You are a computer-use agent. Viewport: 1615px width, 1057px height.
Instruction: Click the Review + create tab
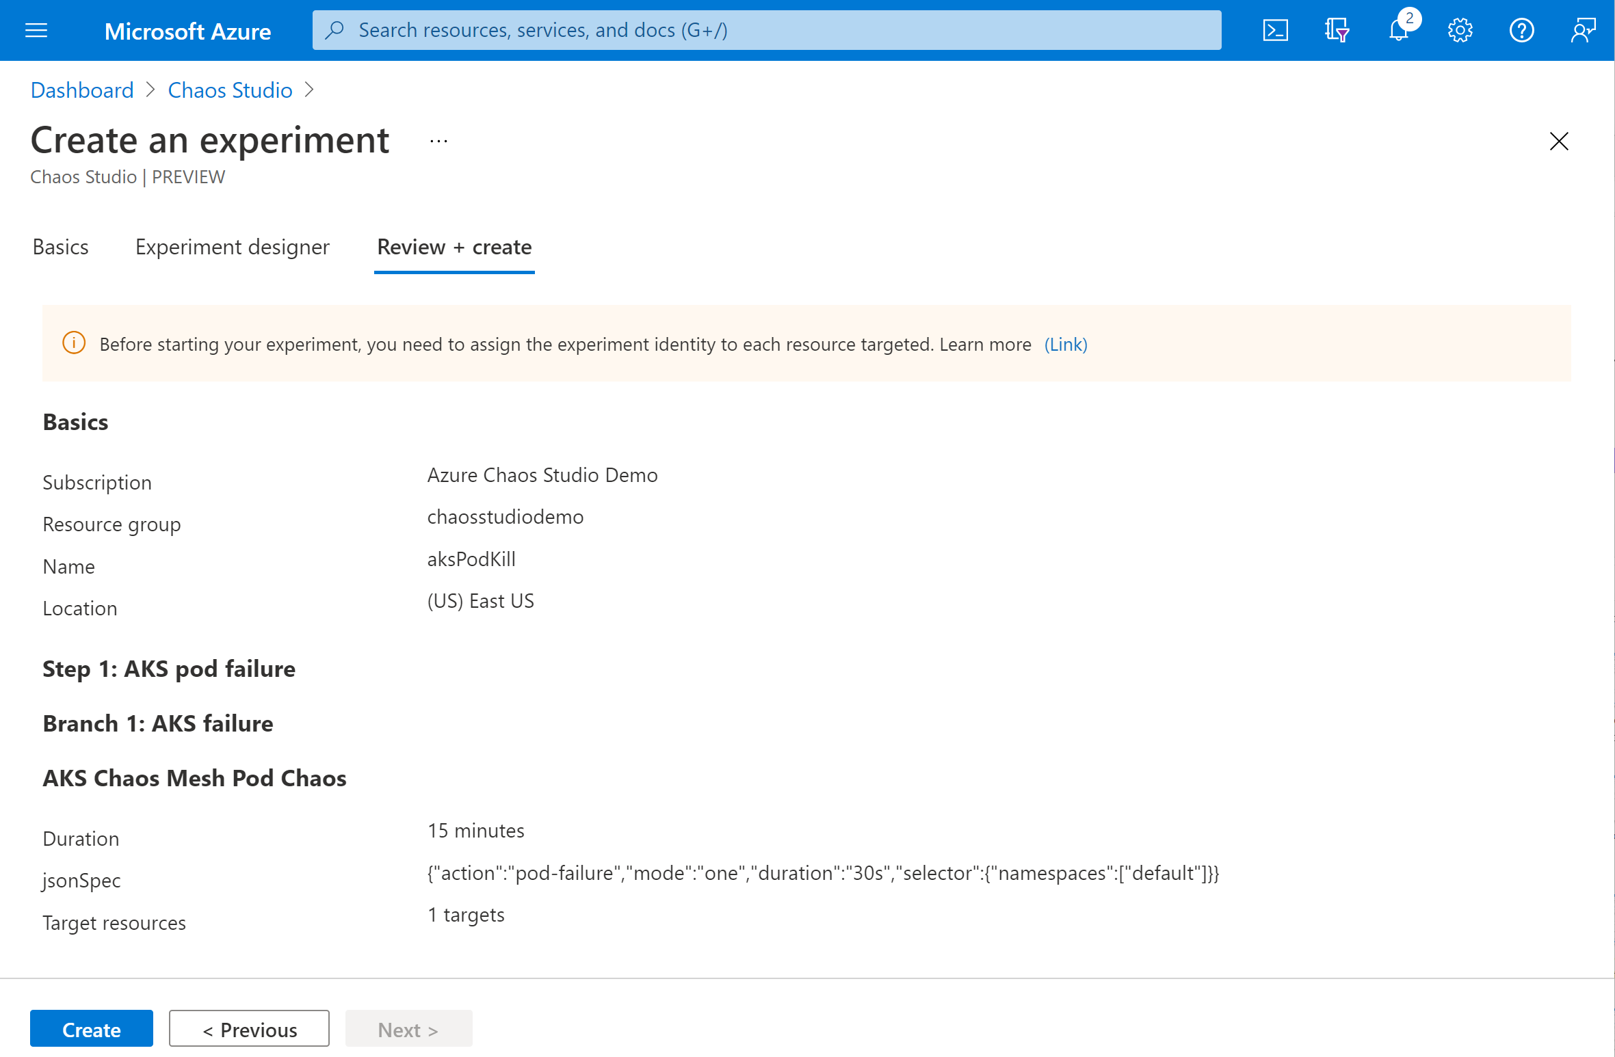point(454,247)
